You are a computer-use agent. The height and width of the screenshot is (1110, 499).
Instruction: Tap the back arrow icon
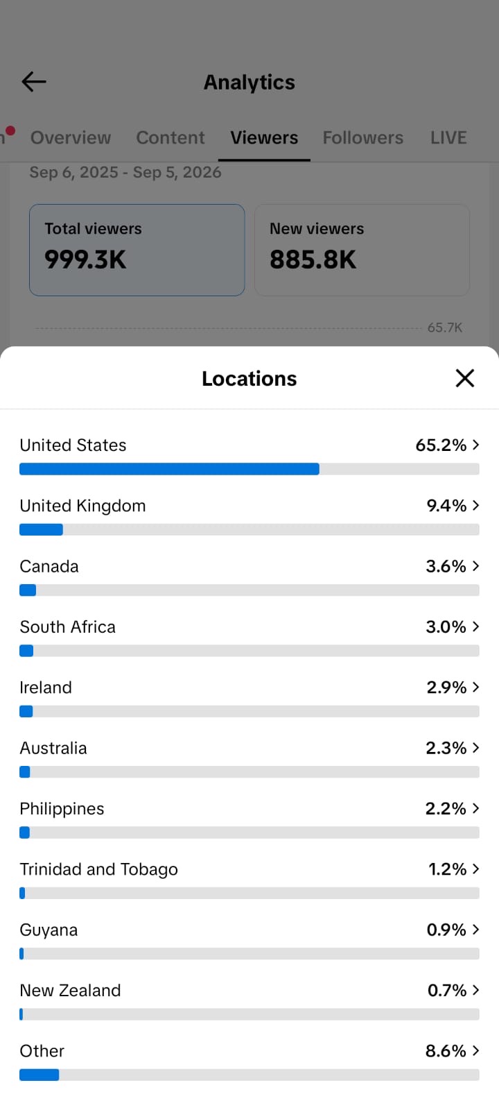pos(33,82)
